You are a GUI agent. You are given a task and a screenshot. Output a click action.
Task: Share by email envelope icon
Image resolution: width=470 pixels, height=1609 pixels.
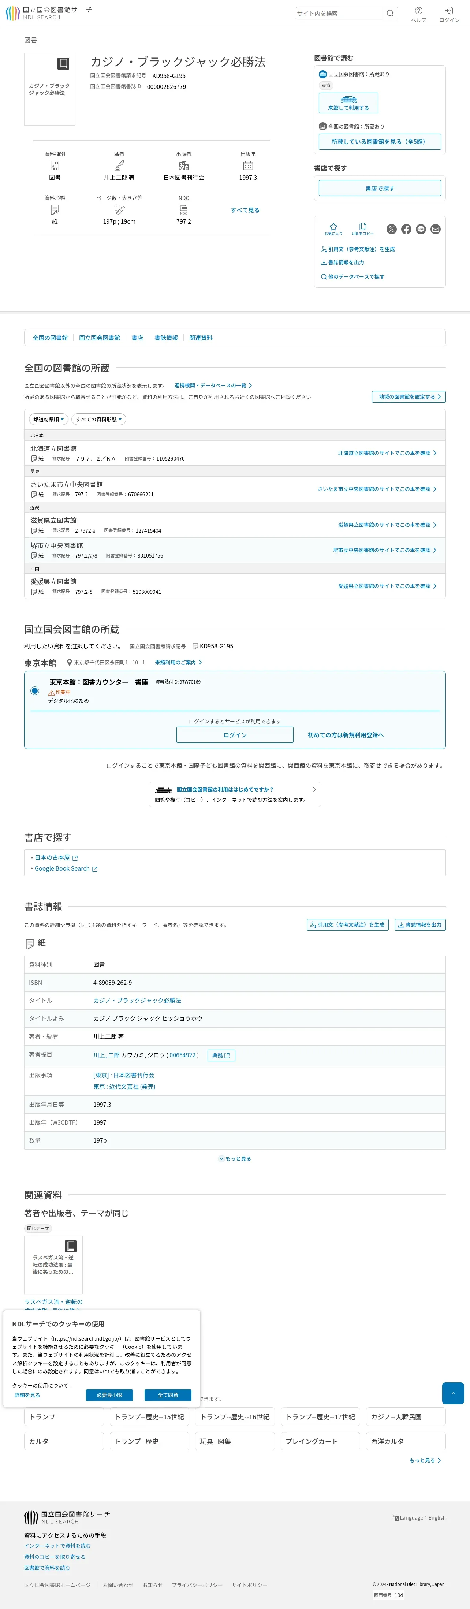click(436, 229)
